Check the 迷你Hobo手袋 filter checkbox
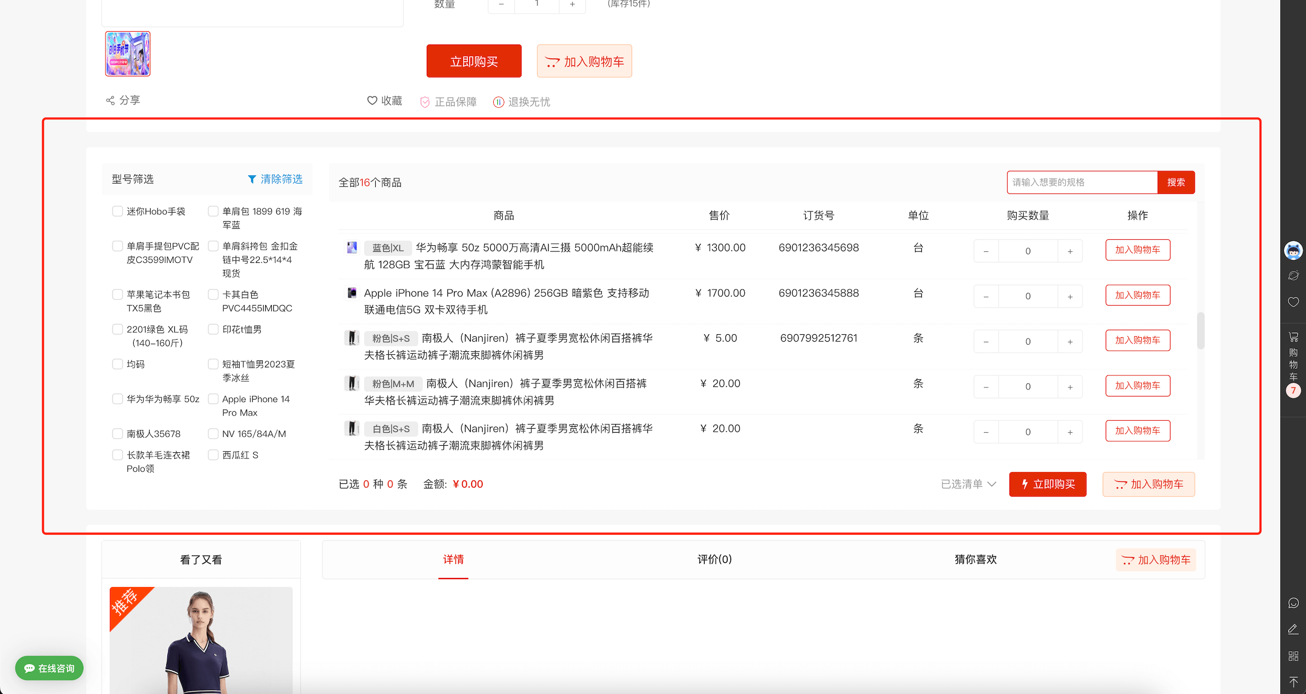Screen dimensions: 1306x694 117,211
